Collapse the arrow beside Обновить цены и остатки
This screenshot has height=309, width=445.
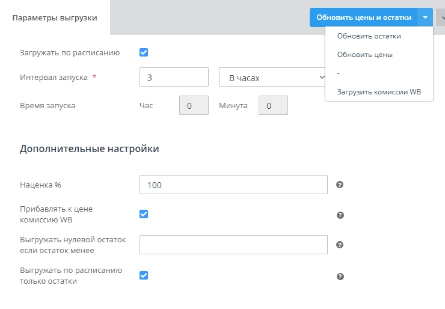(x=425, y=17)
